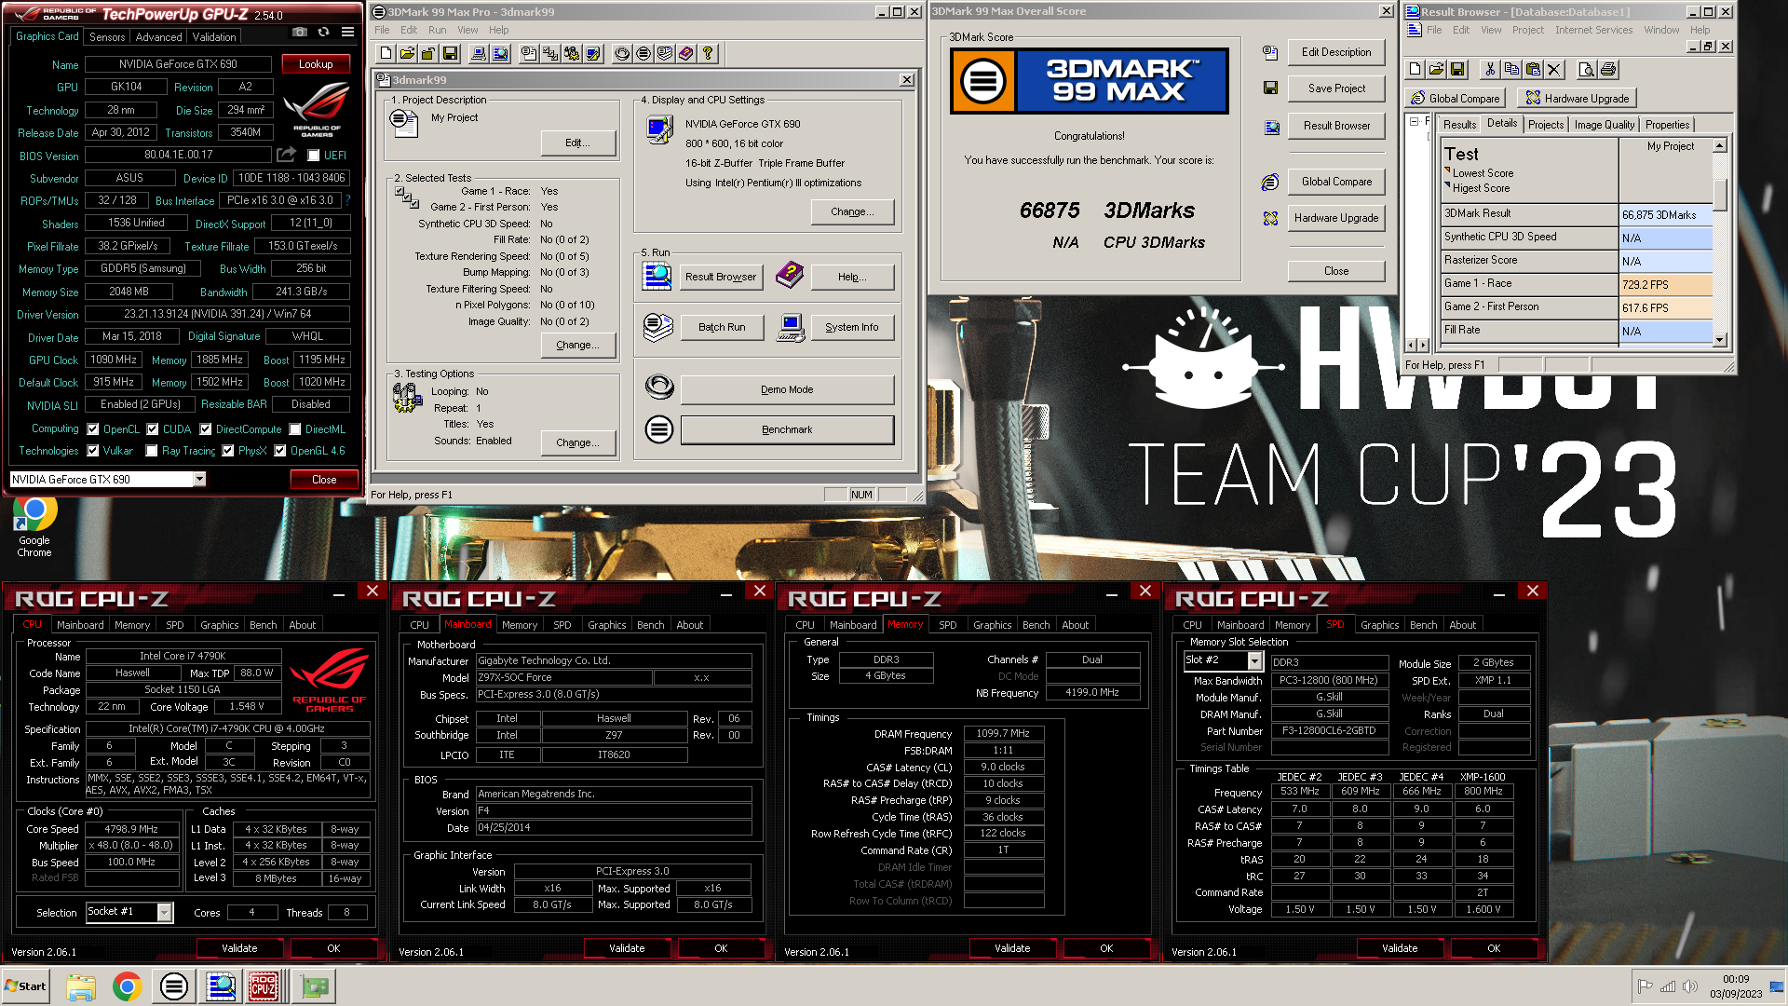Click Validate in the CPU-Z Mainboard window
The width and height of the screenshot is (1788, 1006).
point(627,948)
